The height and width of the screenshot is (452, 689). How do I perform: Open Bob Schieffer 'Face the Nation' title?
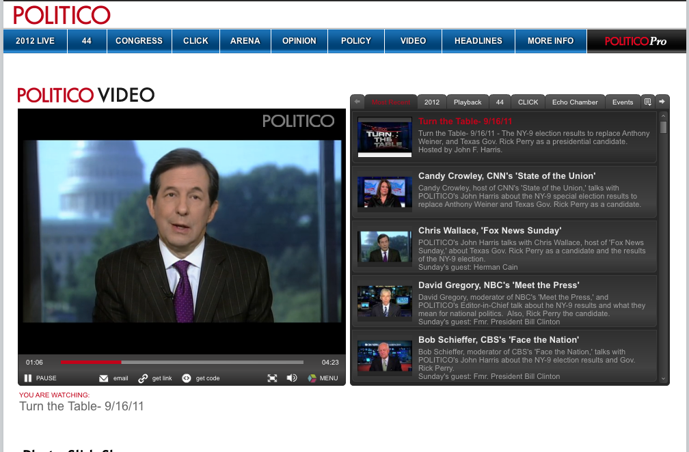pos(498,339)
